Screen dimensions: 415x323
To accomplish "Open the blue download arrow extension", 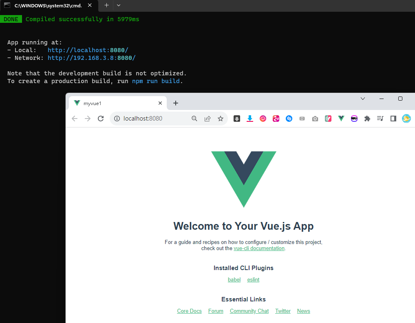I will point(250,119).
